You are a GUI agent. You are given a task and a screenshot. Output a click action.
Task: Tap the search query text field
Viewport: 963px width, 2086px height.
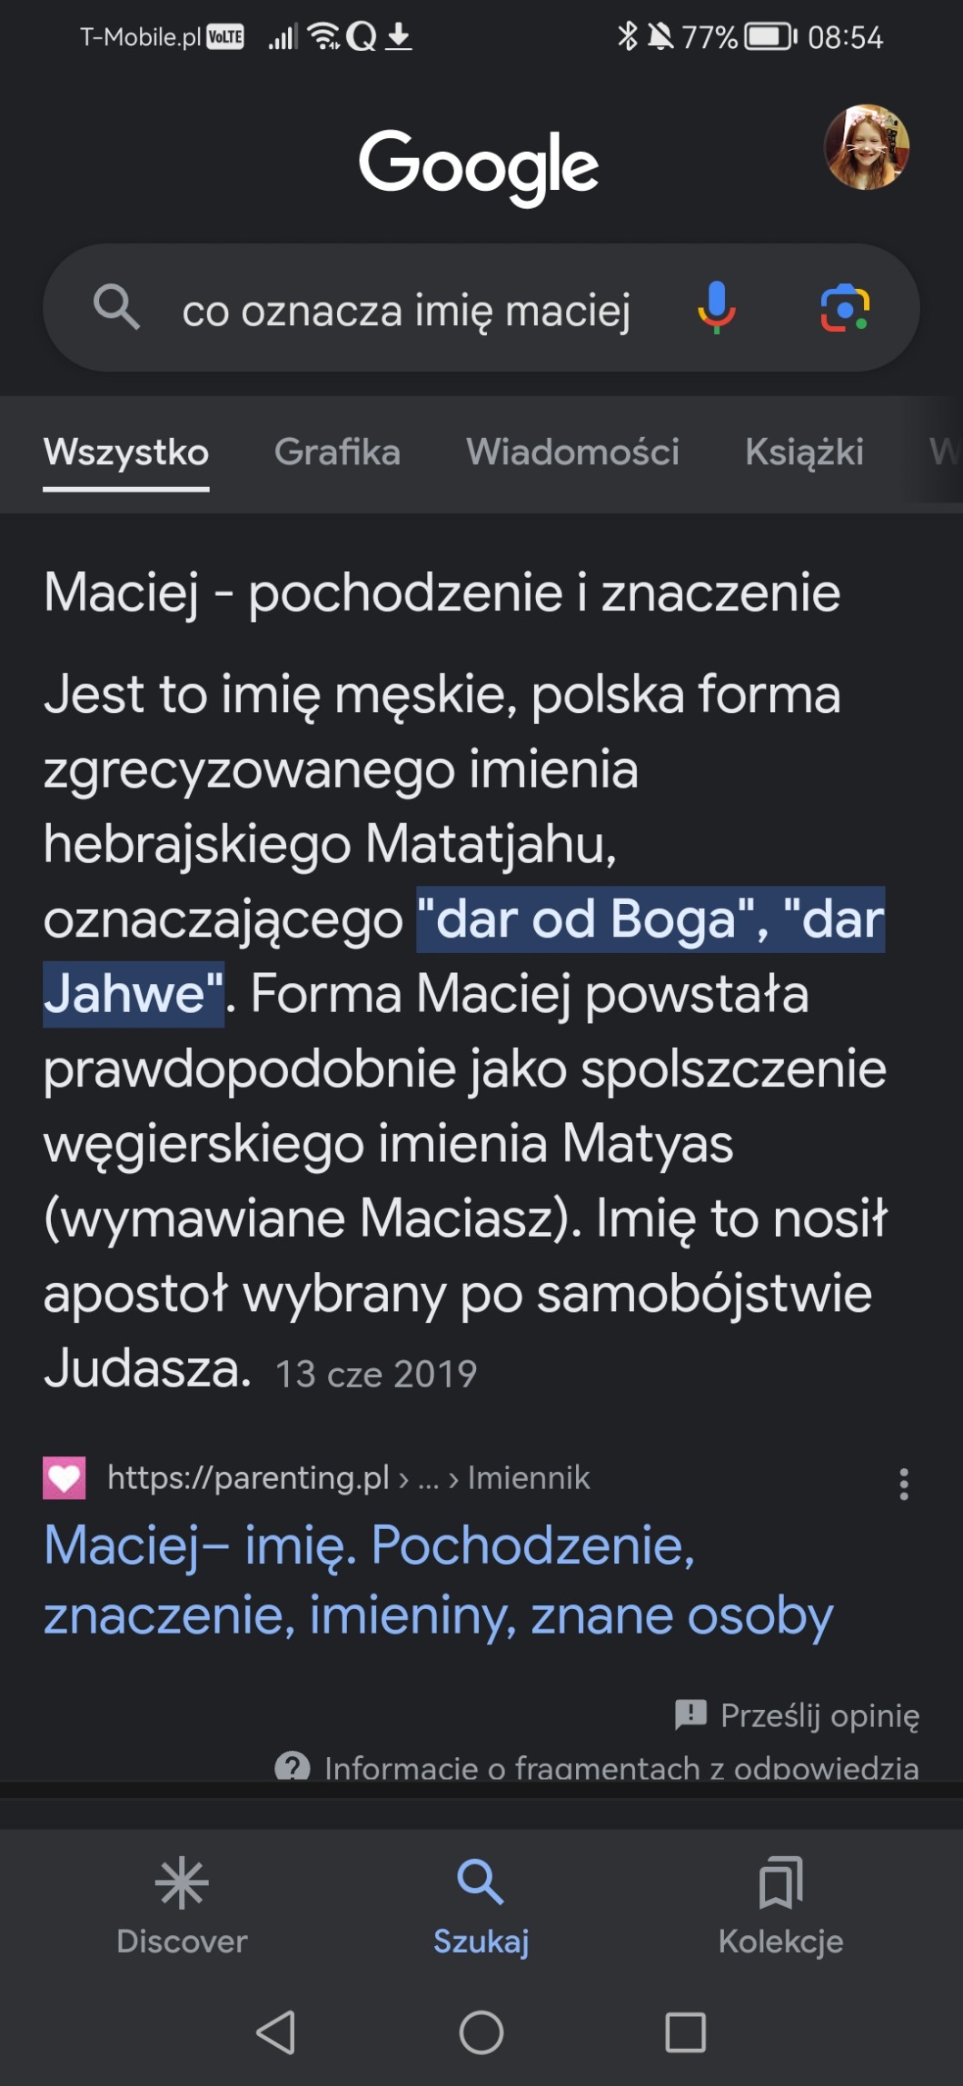pyautogui.click(x=406, y=311)
